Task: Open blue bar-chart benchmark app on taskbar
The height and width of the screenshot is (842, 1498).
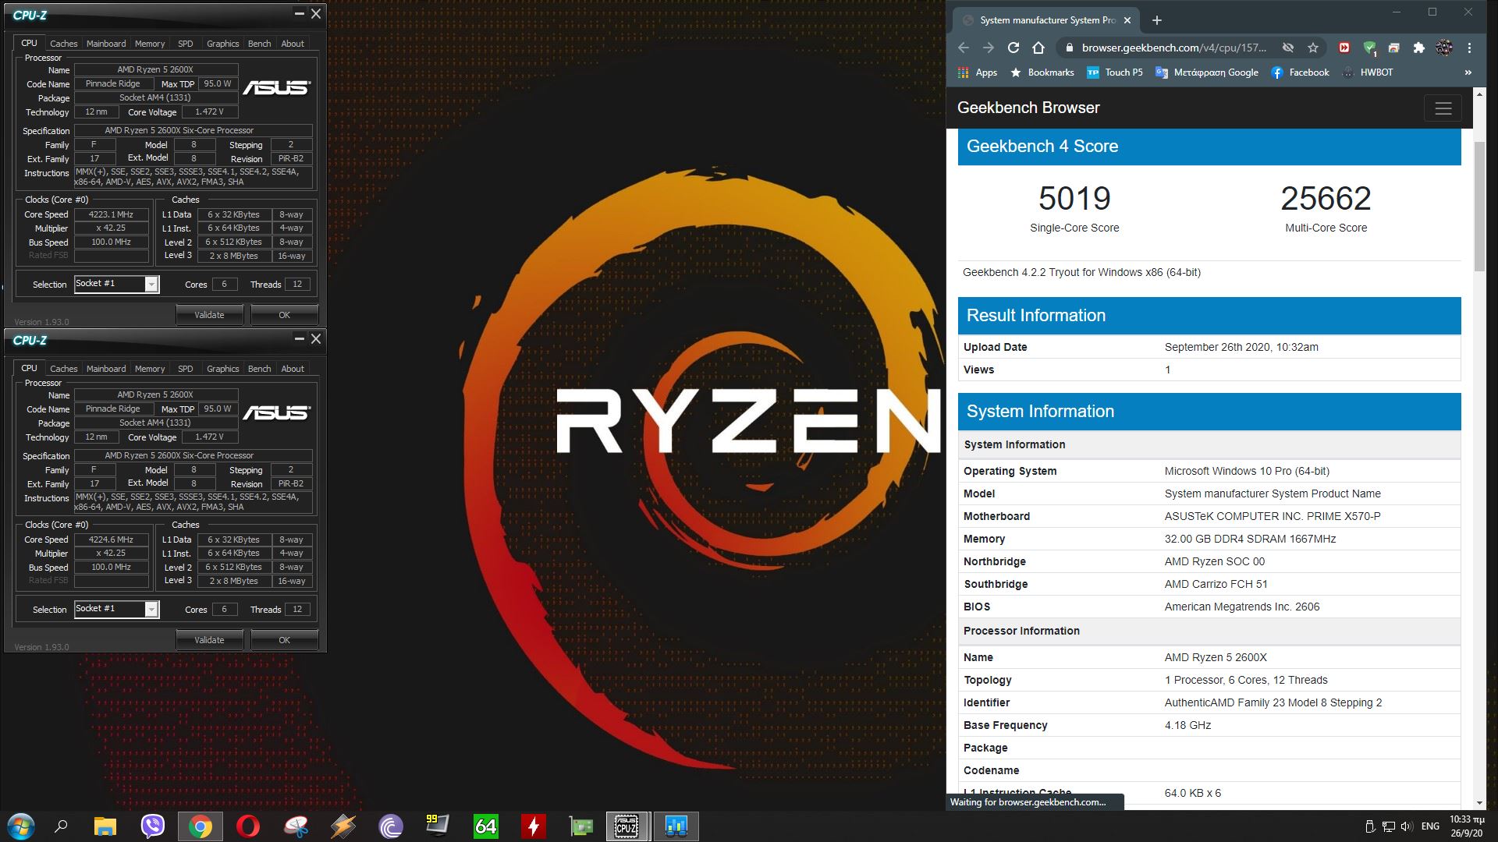Action: (676, 826)
